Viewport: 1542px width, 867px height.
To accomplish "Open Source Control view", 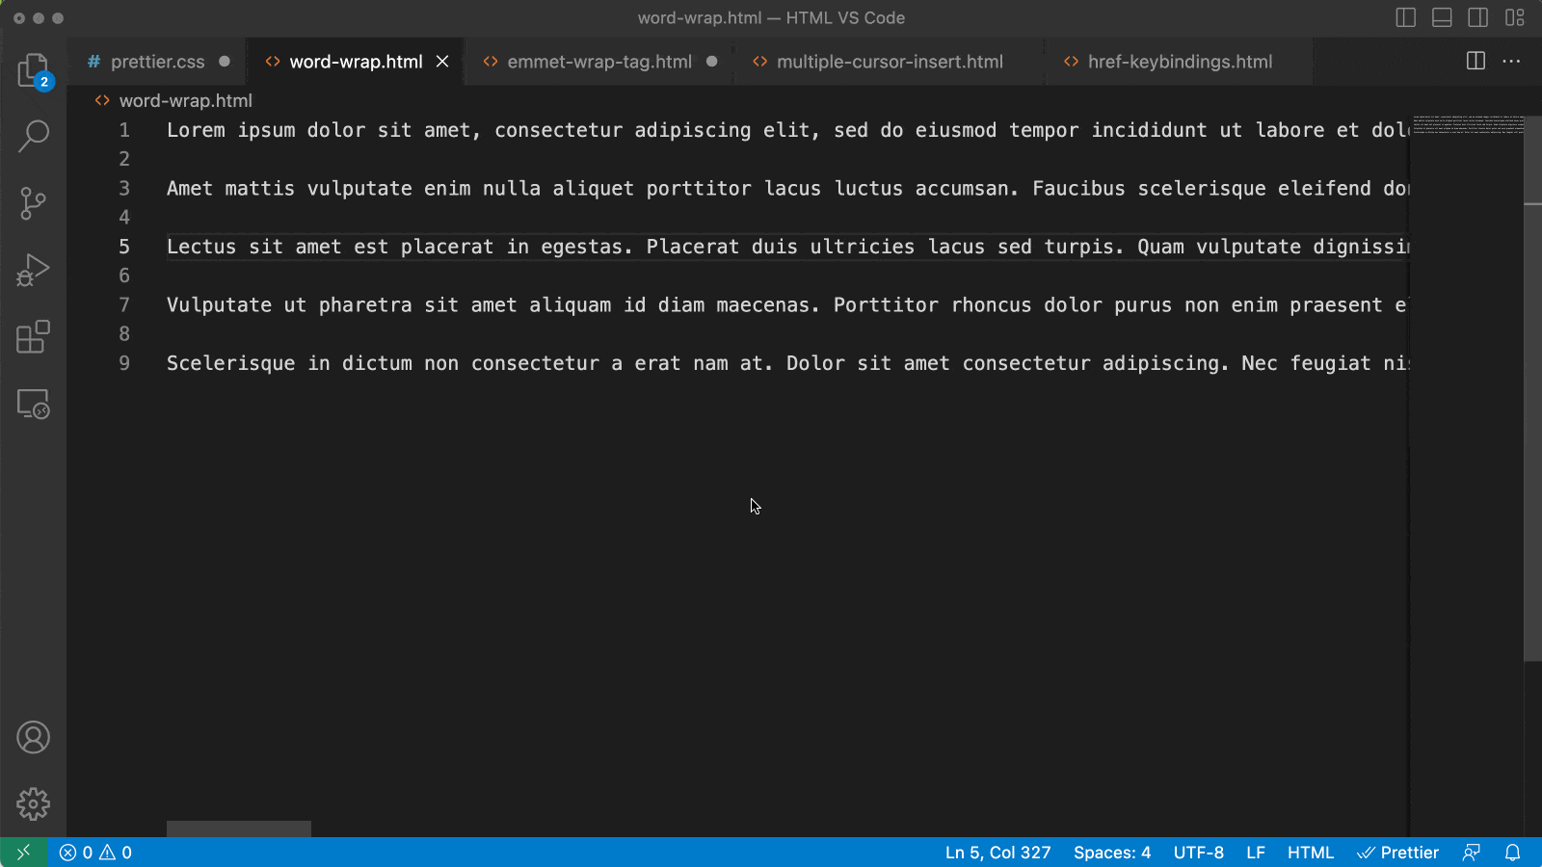I will (33, 203).
